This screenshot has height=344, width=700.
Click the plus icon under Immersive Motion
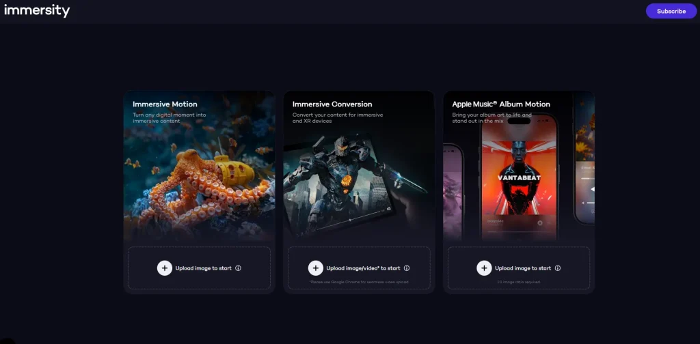pos(164,268)
